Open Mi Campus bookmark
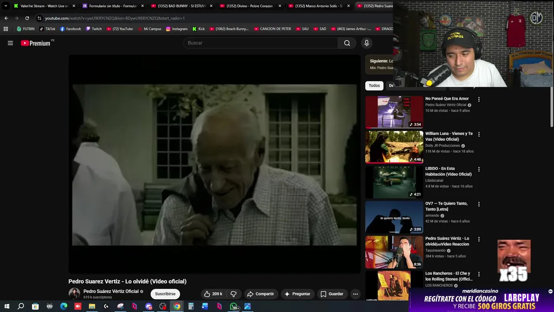Viewport: 554px width, 312px height. [149, 29]
